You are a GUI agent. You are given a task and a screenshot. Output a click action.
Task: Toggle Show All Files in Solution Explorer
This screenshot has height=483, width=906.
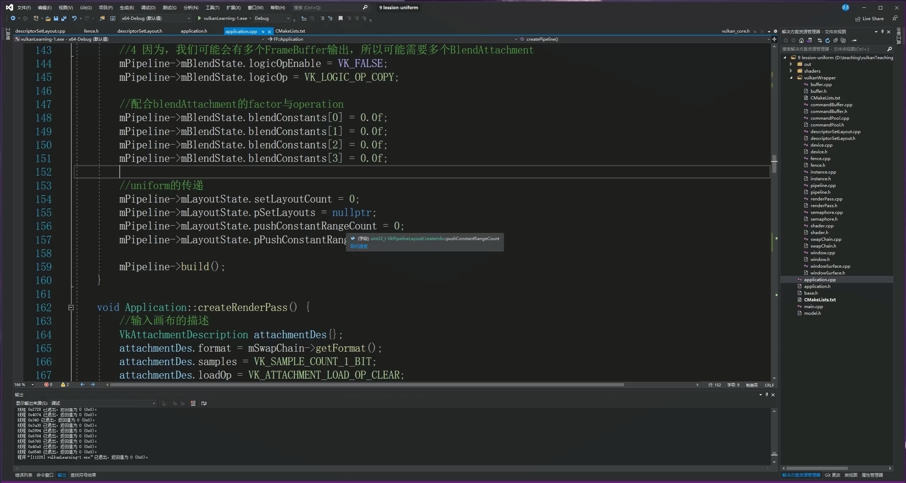pyautogui.click(x=843, y=40)
